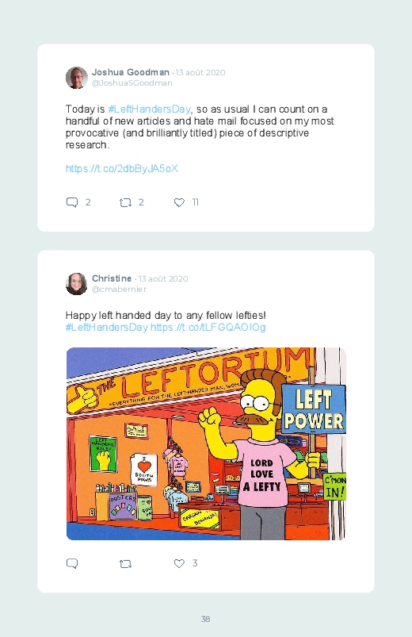Click the @JoshuaSGoodman handle

click(132, 83)
